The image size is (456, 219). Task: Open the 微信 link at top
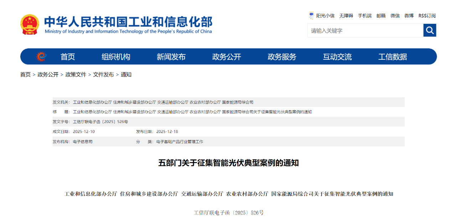click(x=395, y=16)
